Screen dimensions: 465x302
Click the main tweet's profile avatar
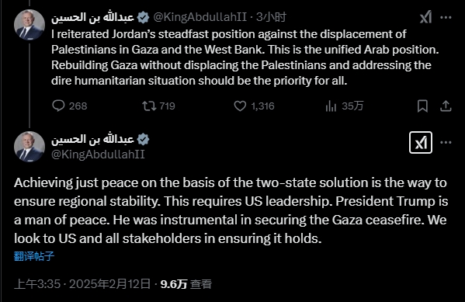(29, 147)
